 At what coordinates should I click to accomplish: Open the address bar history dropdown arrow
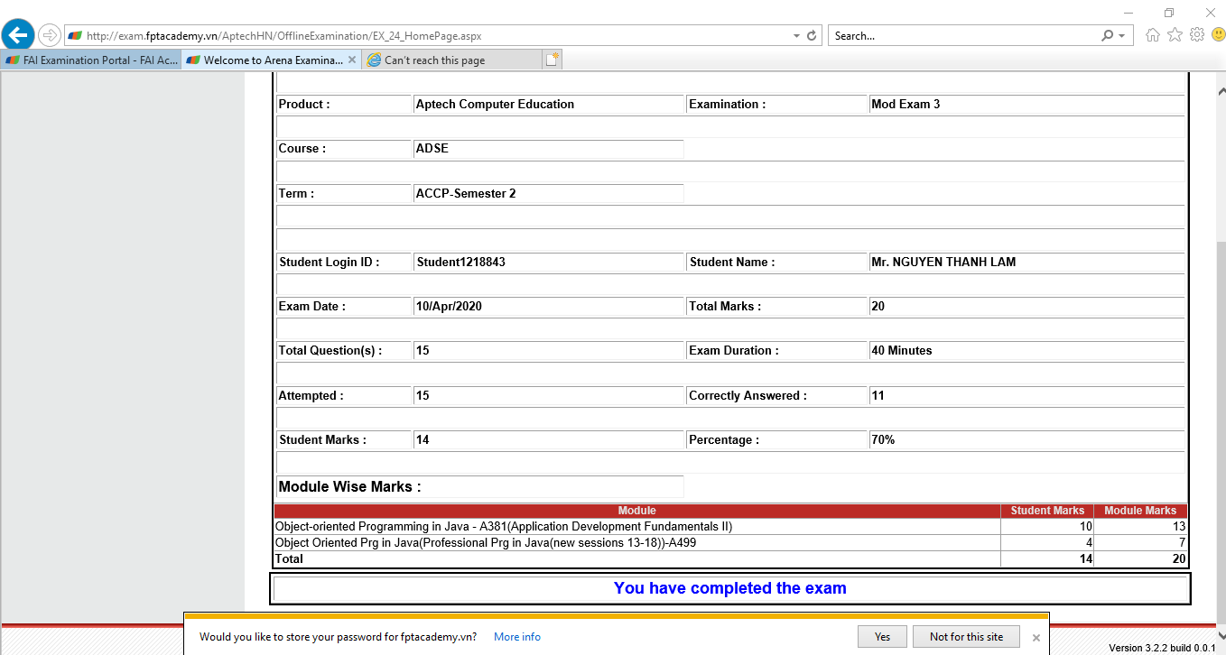(x=796, y=36)
